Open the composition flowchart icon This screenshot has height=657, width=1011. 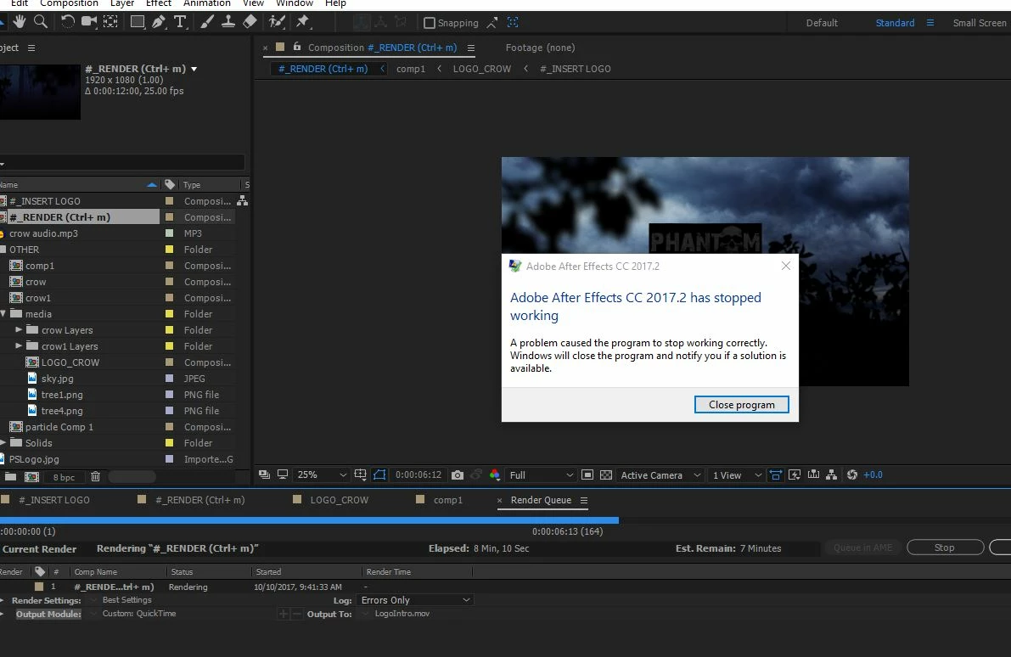[x=832, y=475]
